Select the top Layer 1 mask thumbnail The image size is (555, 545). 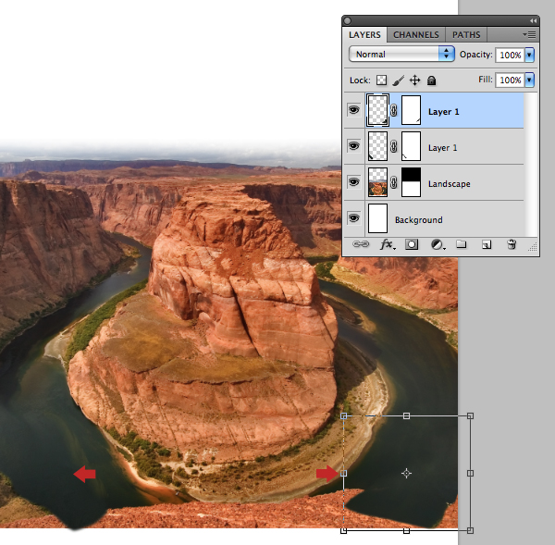point(411,110)
